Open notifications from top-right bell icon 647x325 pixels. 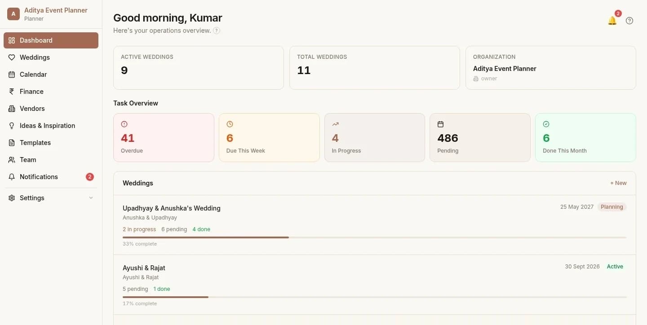(x=612, y=21)
